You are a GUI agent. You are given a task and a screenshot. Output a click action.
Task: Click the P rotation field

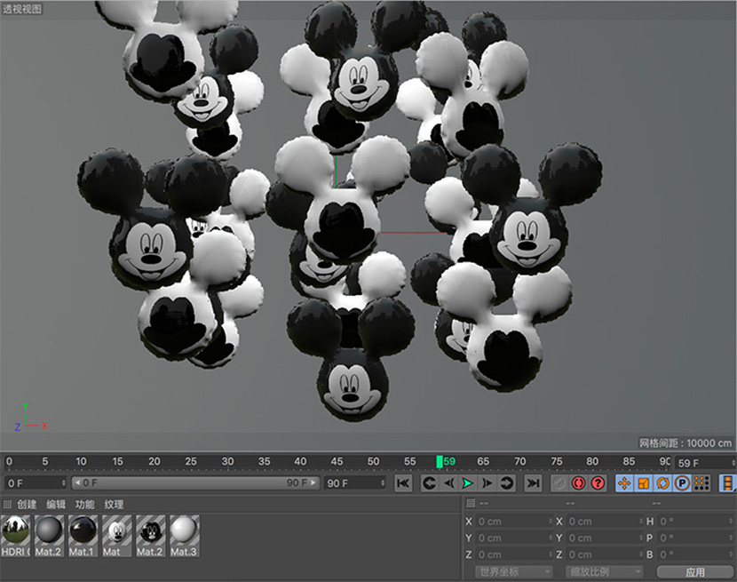693,538
